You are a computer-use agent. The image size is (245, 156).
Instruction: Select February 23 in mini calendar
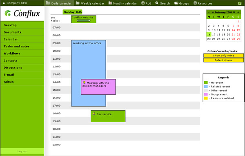(209, 39)
